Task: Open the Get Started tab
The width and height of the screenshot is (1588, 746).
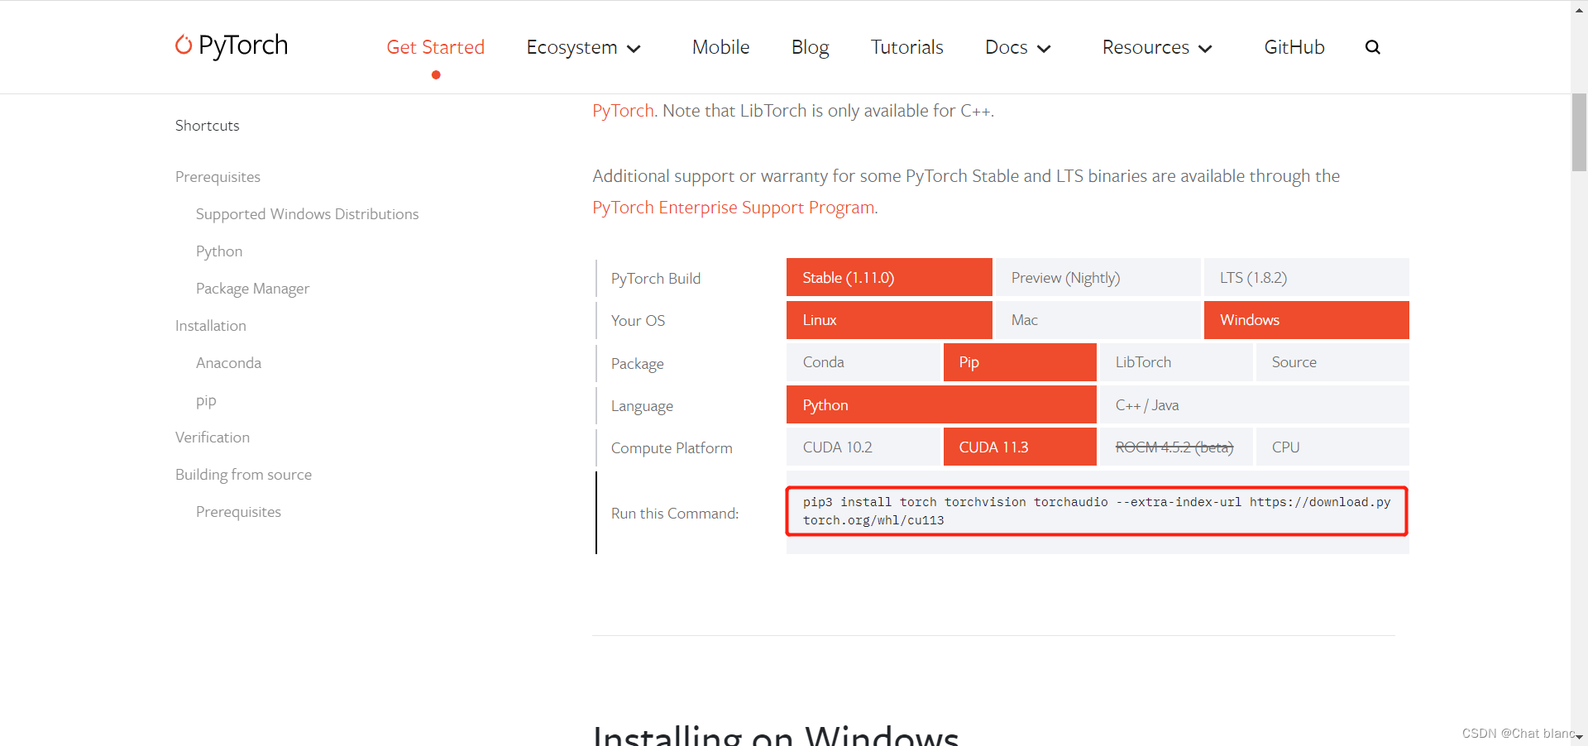Action: [x=436, y=47]
